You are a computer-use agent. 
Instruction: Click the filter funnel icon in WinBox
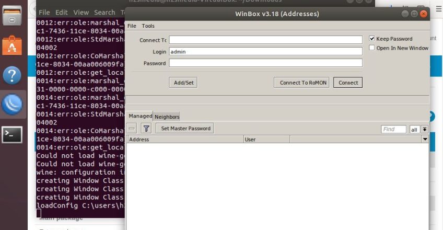(146, 129)
